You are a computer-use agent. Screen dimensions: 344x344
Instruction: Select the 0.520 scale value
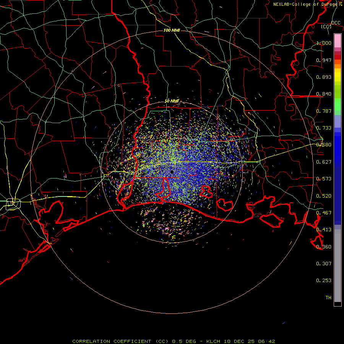pos(324,196)
